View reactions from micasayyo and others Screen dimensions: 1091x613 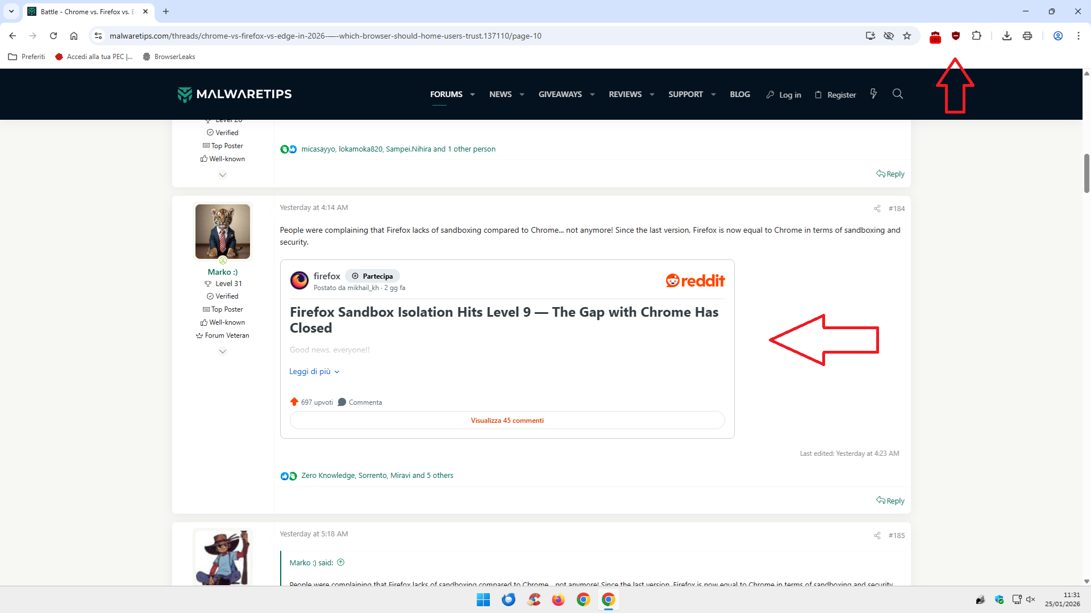(398, 149)
